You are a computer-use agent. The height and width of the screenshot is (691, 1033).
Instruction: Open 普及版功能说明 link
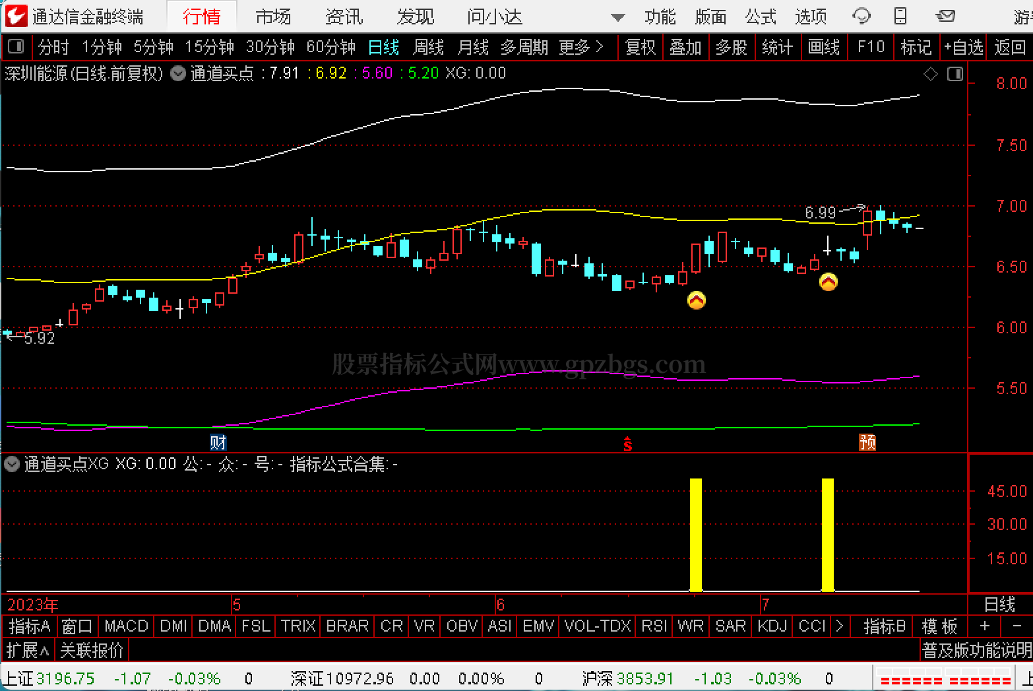pyautogui.click(x=976, y=650)
